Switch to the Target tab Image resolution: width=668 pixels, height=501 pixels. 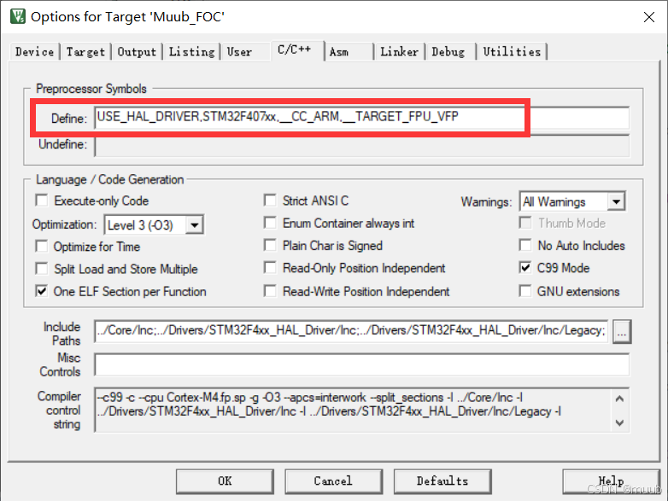coord(85,52)
